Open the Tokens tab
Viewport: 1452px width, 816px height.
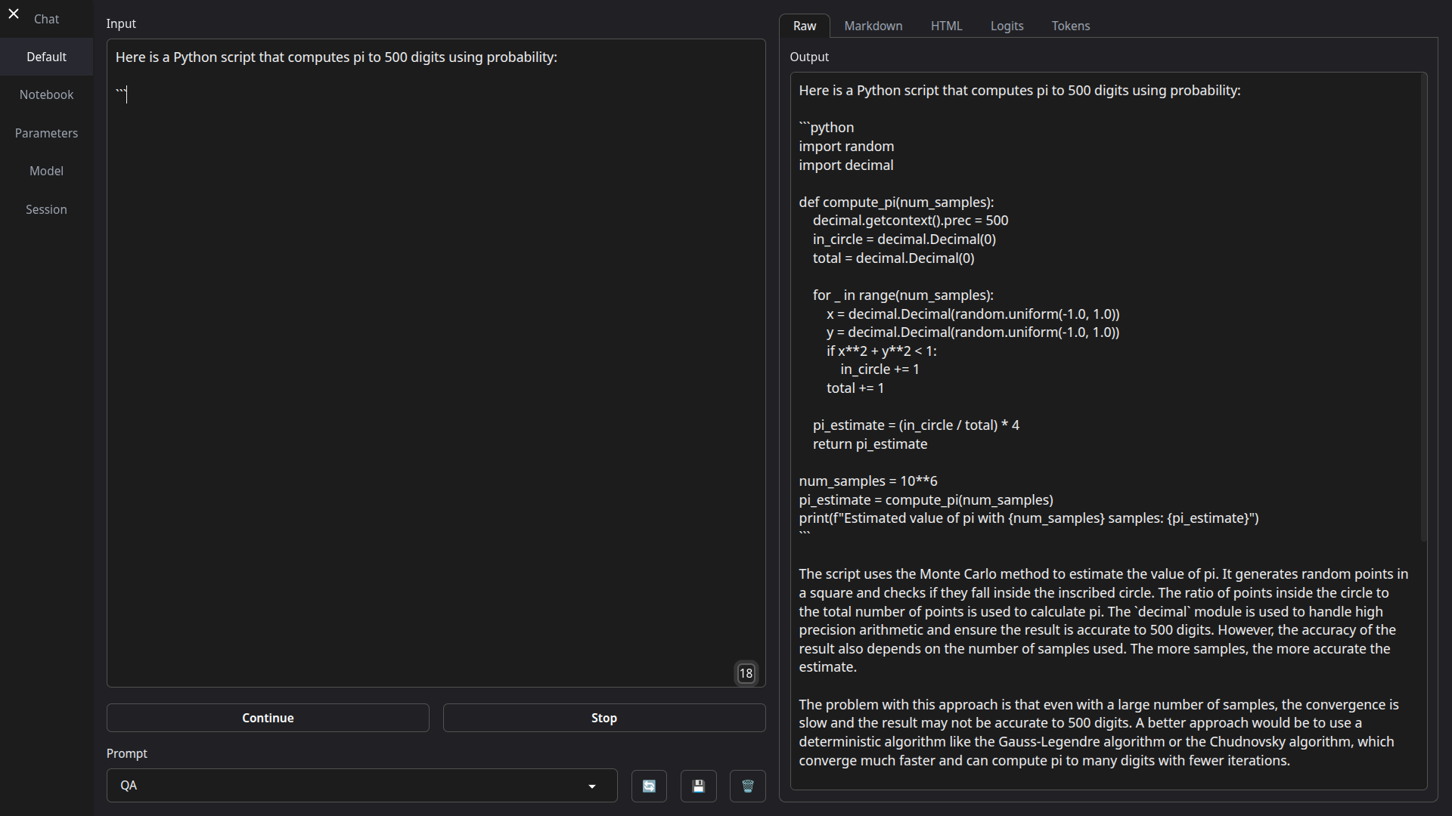tap(1070, 26)
